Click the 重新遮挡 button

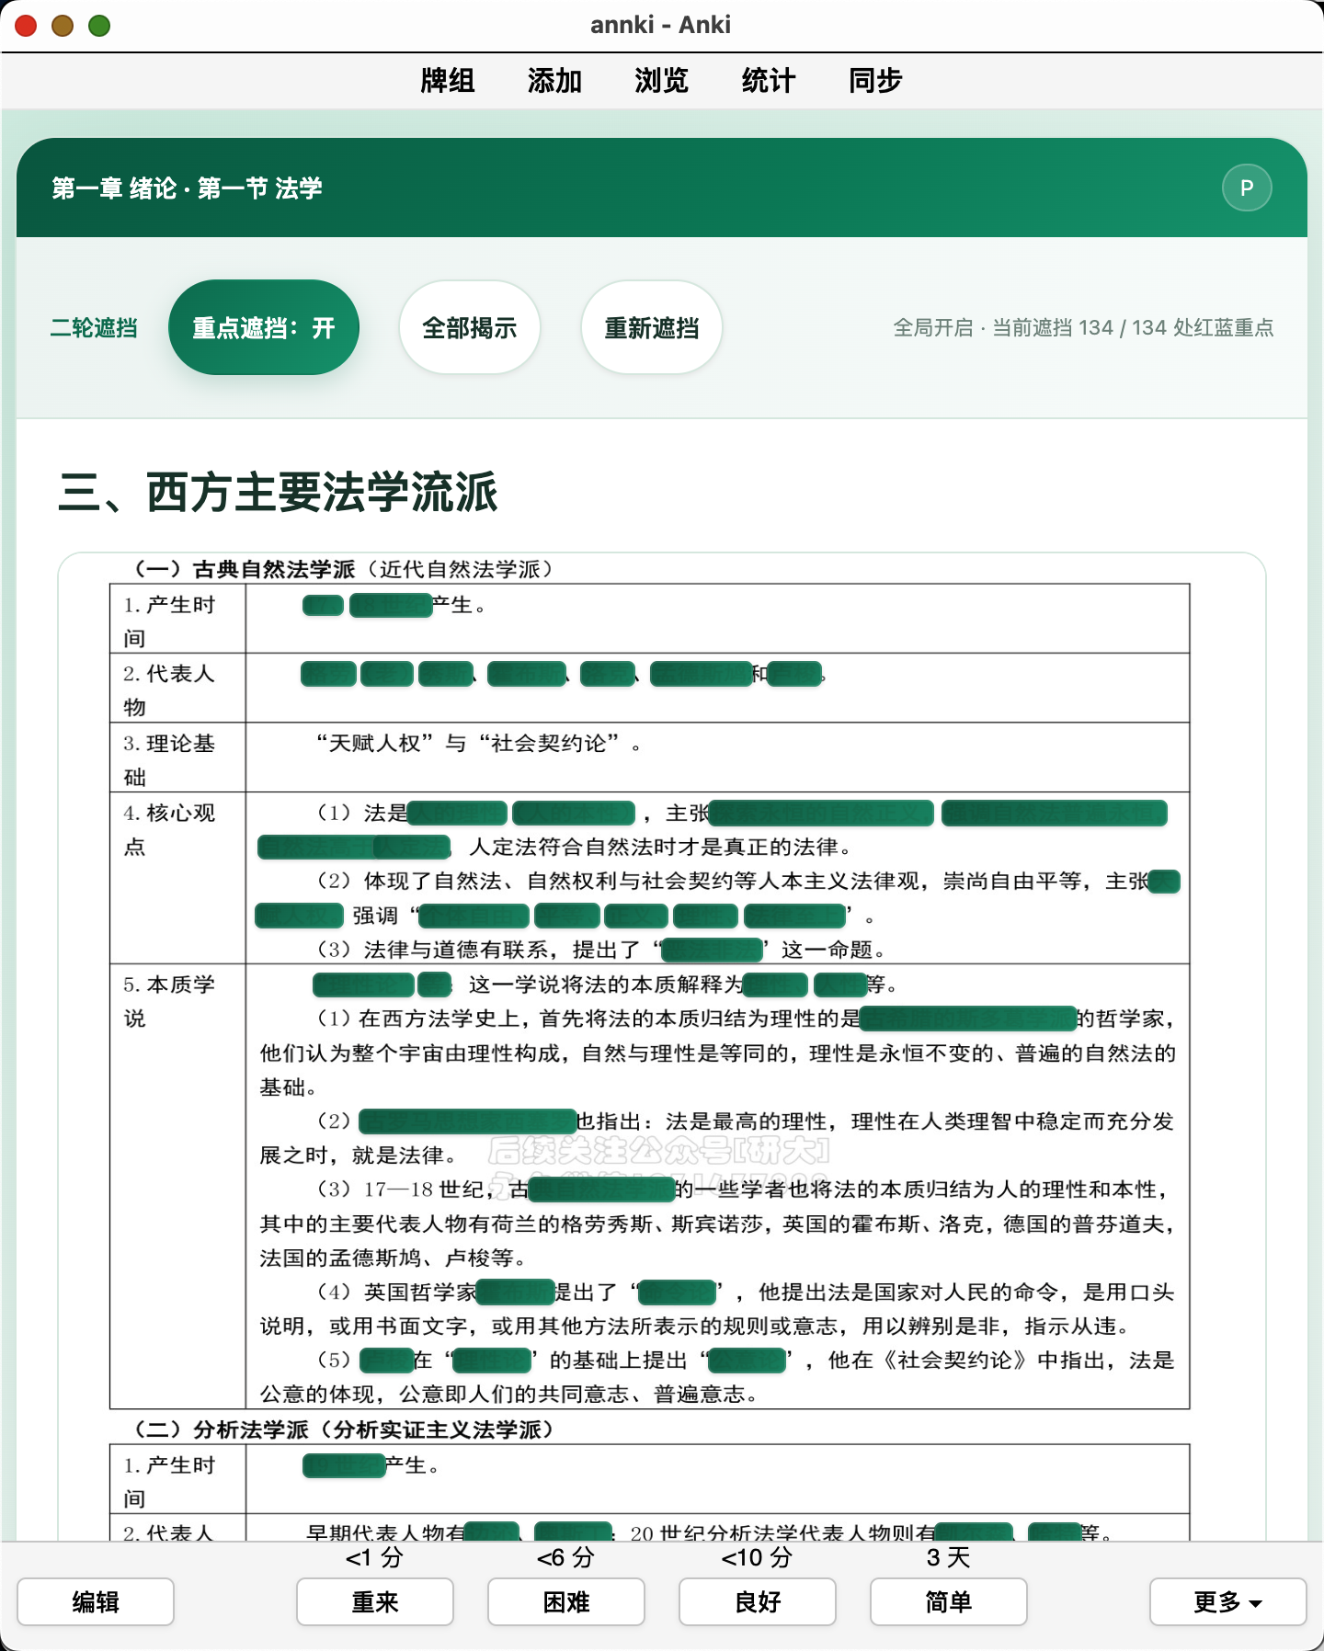coord(651,327)
